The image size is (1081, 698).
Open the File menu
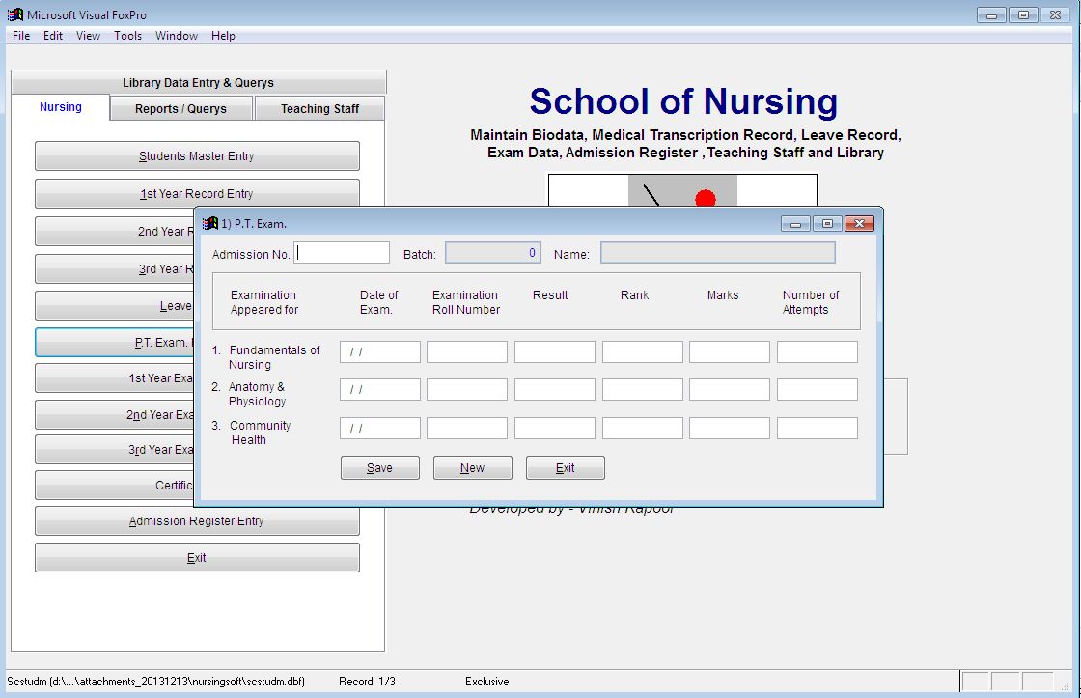(x=20, y=36)
